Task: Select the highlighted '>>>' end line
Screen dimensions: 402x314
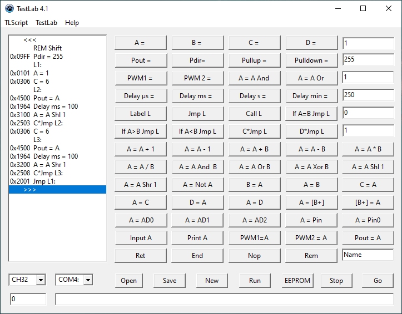Action: (x=57, y=190)
